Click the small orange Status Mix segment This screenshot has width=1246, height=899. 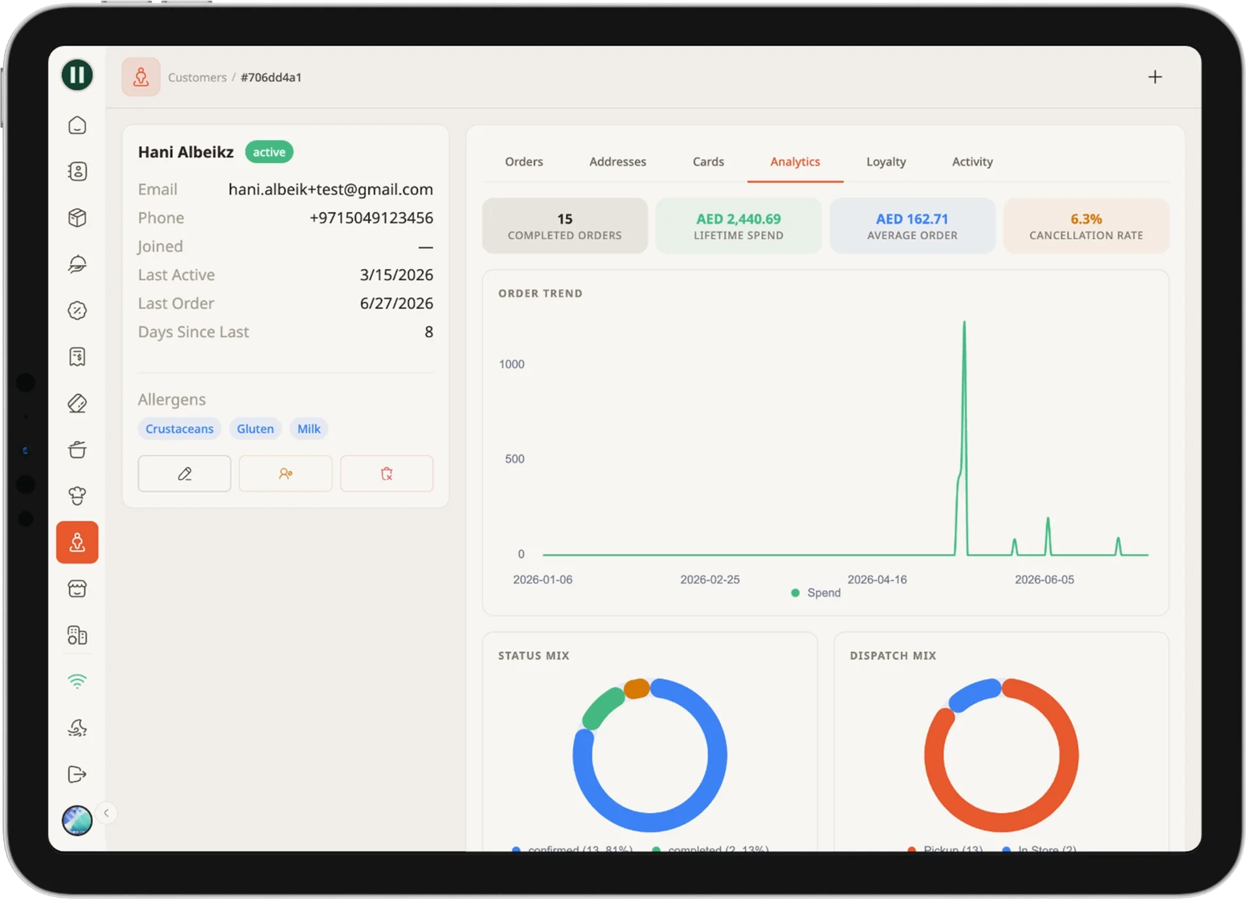[x=637, y=689]
